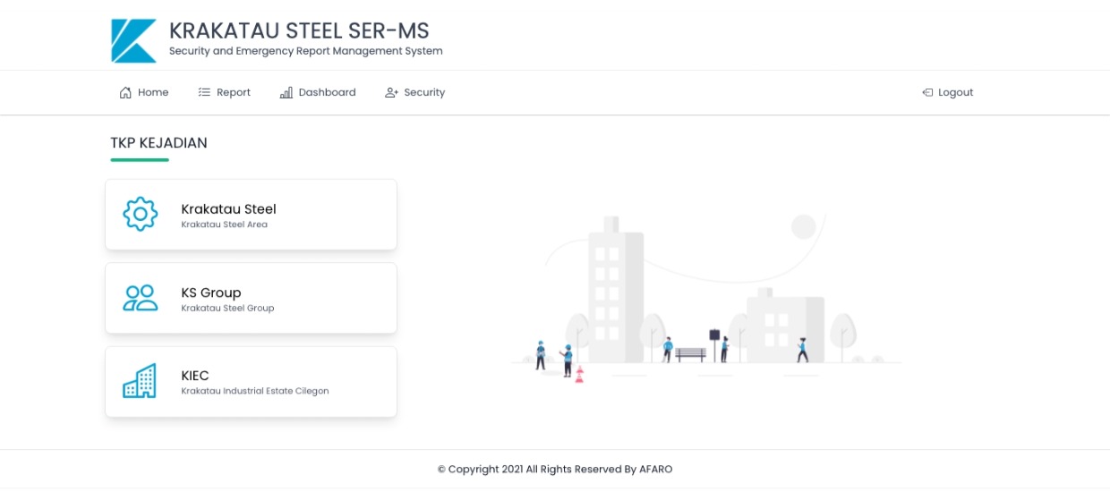
Task: Open the Report menu item
Action: point(225,92)
